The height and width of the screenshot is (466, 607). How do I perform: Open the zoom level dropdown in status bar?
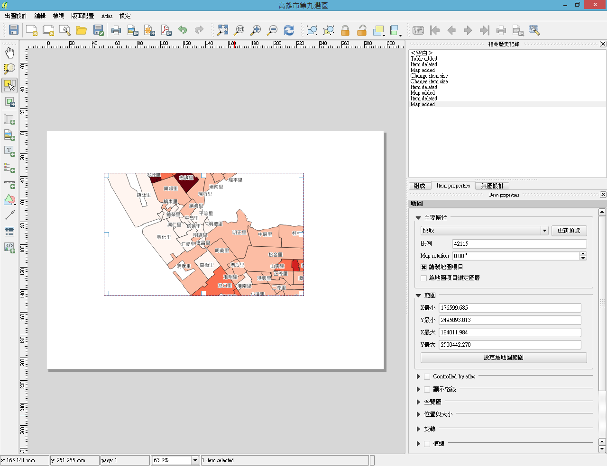(194, 460)
